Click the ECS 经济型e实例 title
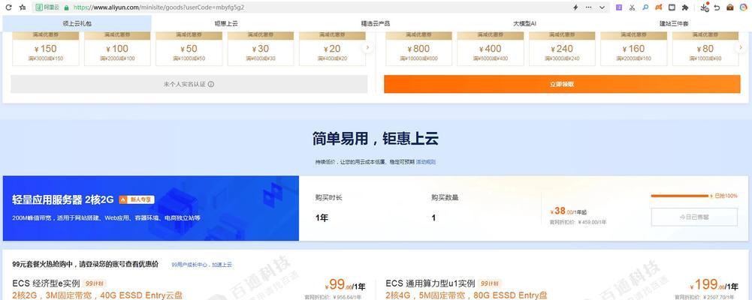Image resolution: width=752 pixels, height=300 pixels. 46,283
